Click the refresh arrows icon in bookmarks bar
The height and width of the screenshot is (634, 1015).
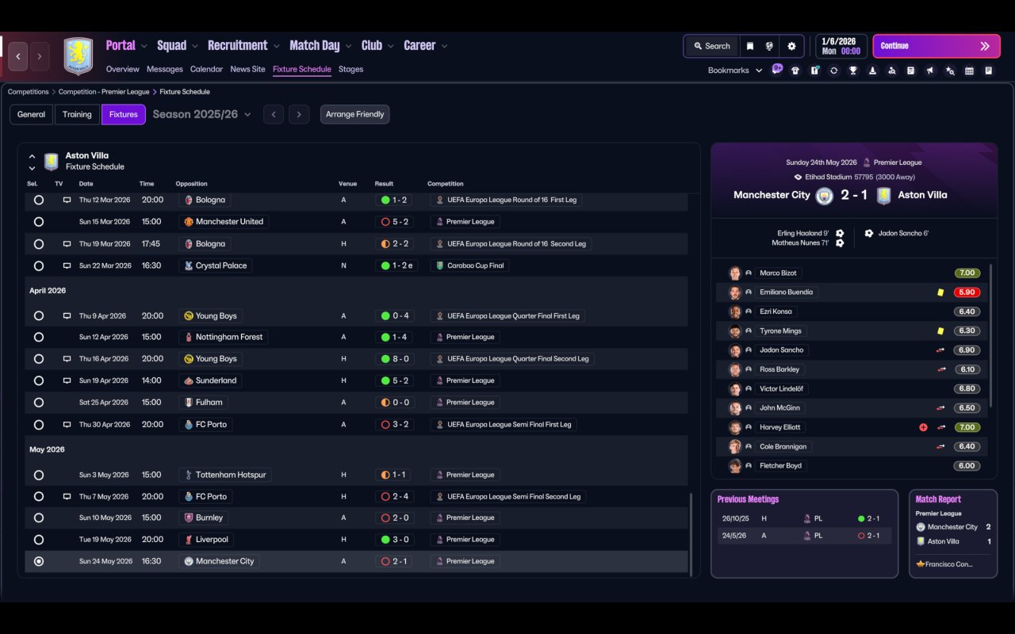point(833,71)
